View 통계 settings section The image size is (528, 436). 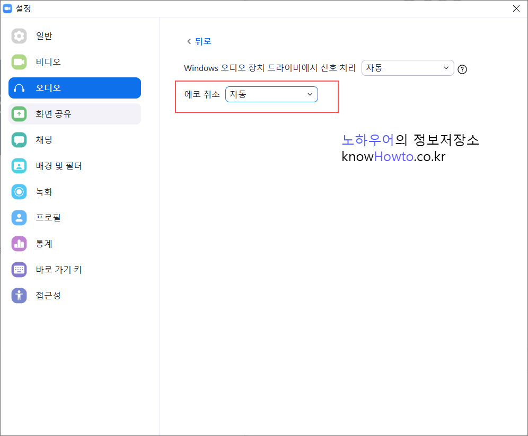click(75, 244)
